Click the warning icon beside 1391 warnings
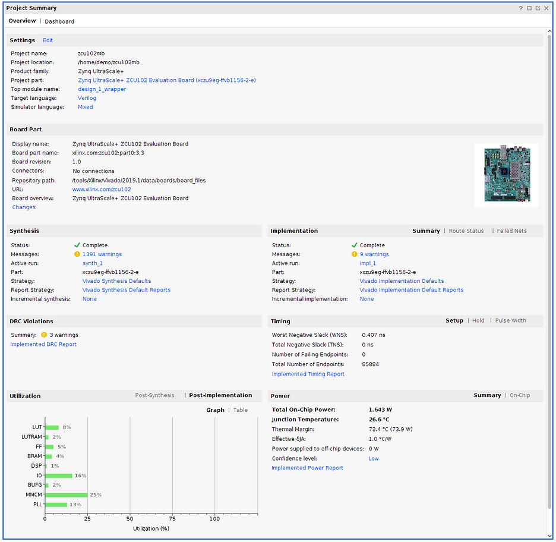 (77, 254)
